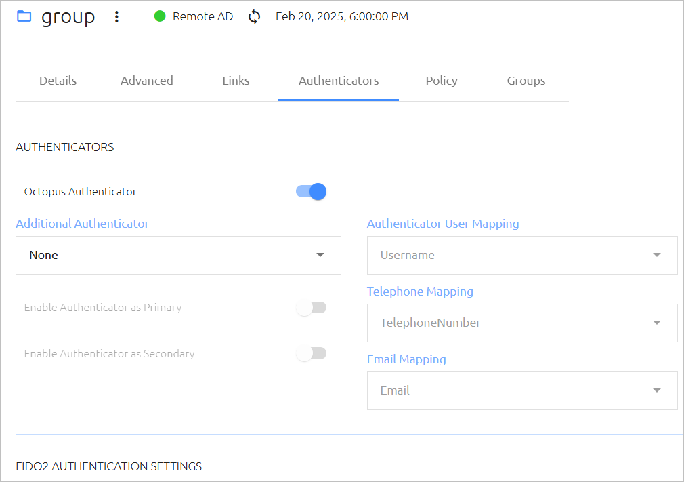Click the Telephone Mapping label
Image resolution: width=684 pixels, height=482 pixels.
420,292
